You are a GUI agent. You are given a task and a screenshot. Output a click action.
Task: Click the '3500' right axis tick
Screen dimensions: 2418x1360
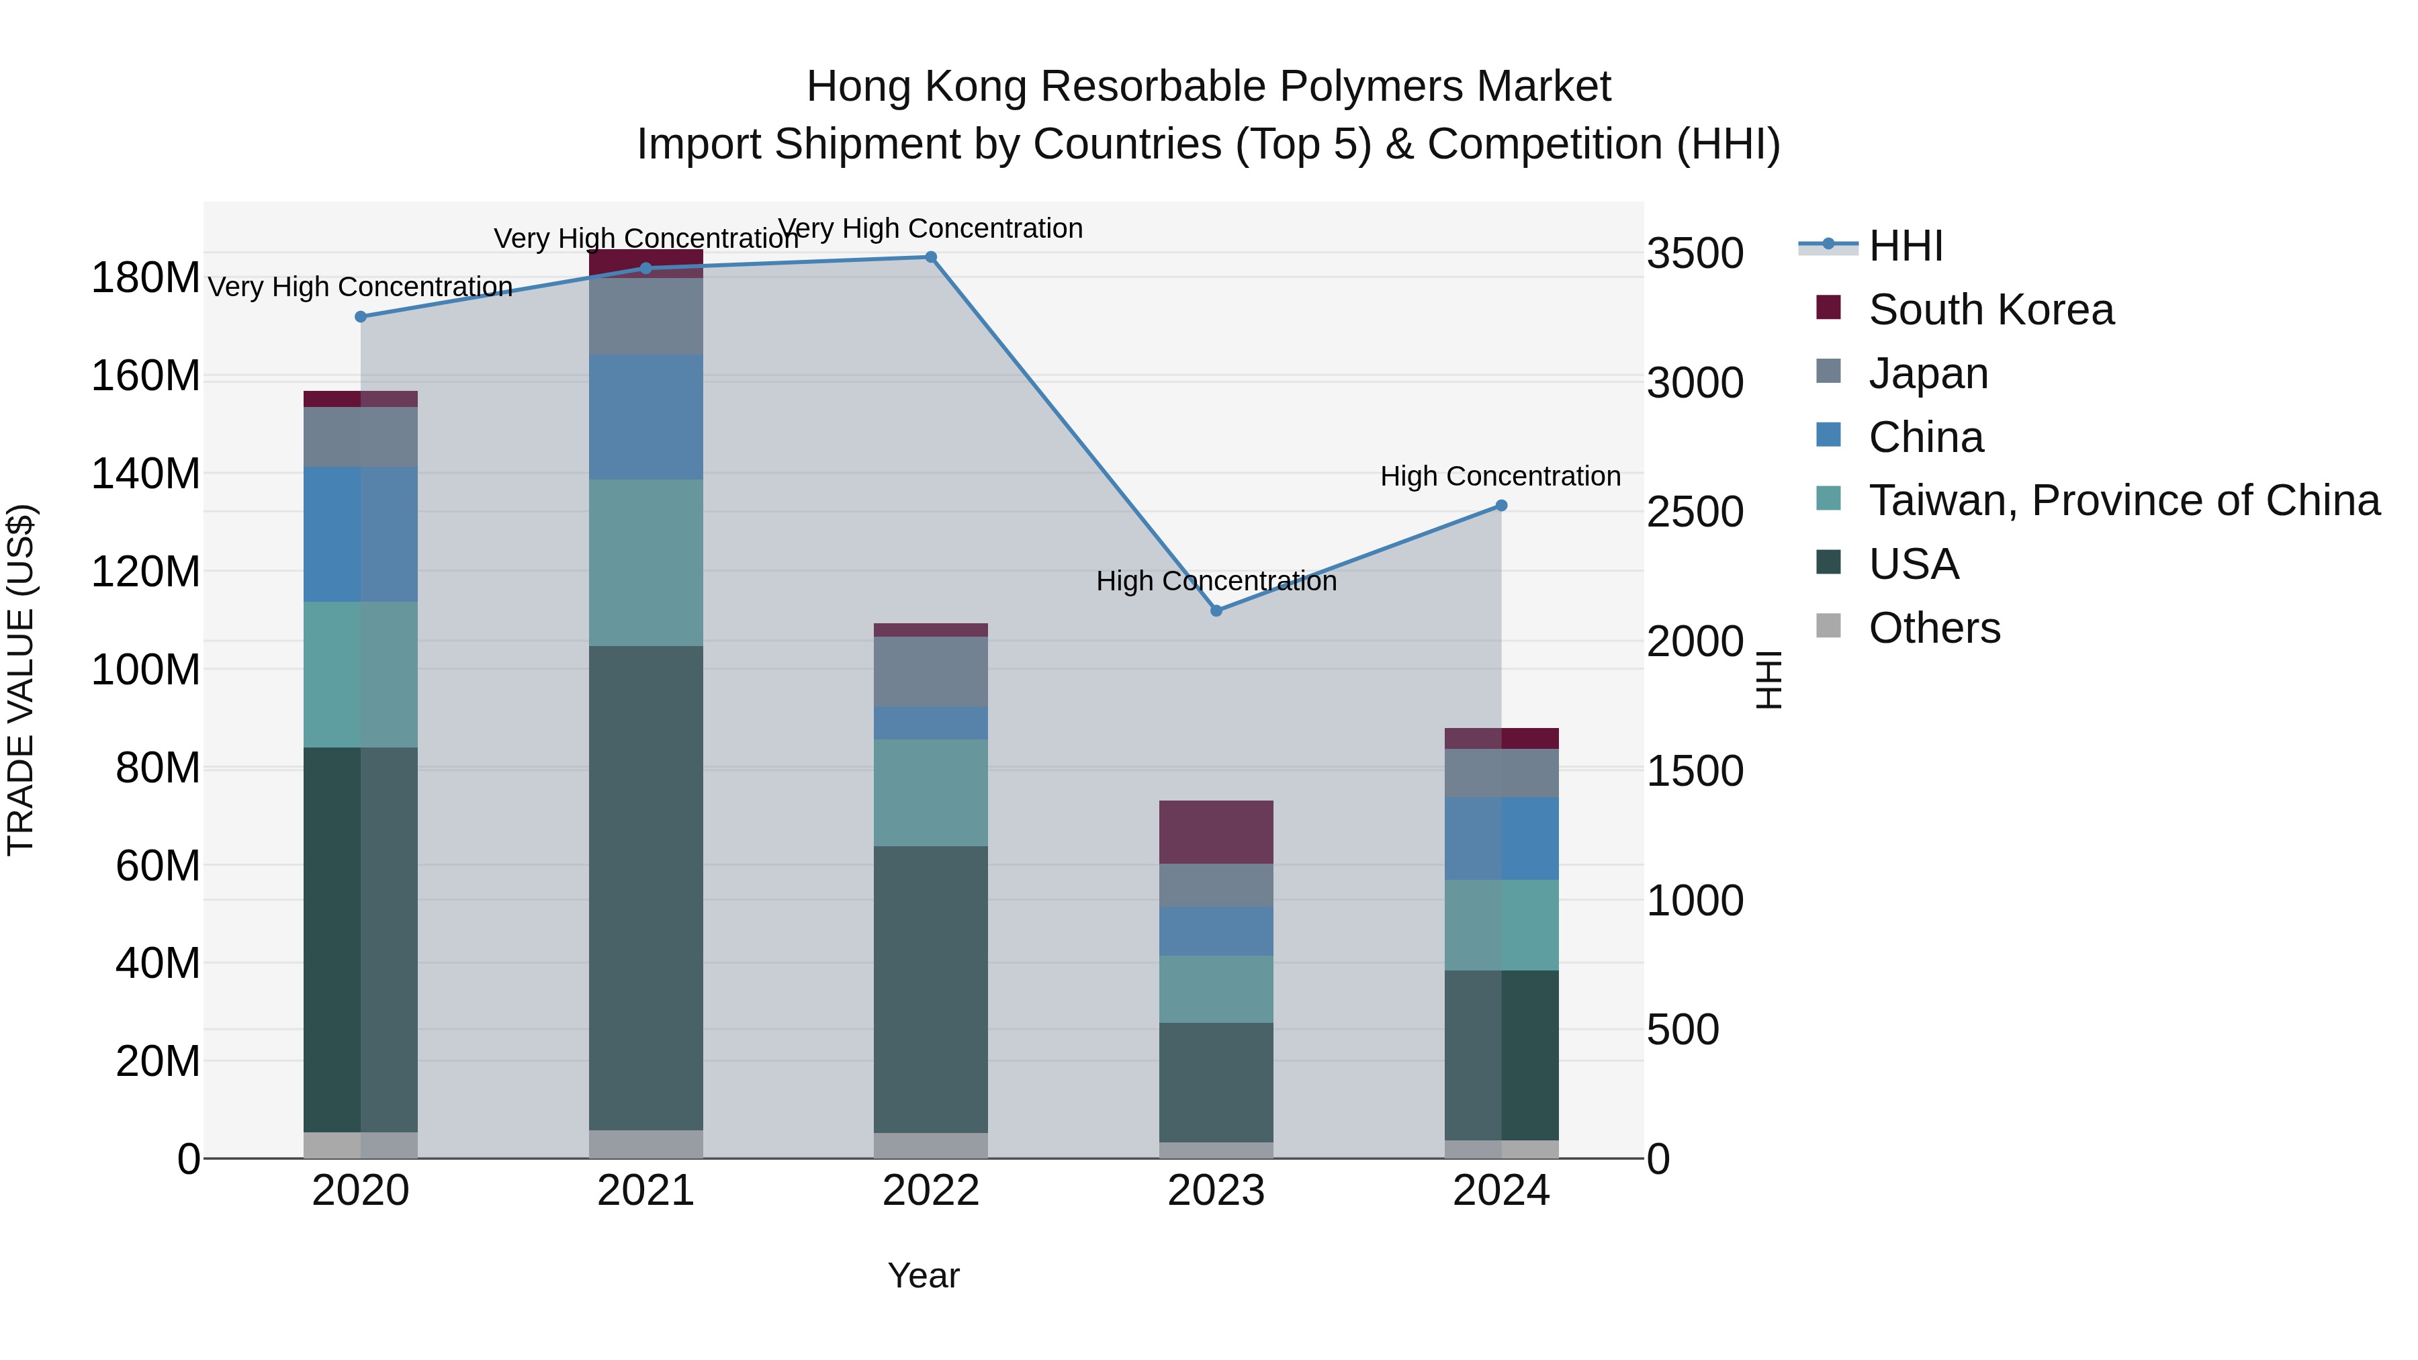1695,253
